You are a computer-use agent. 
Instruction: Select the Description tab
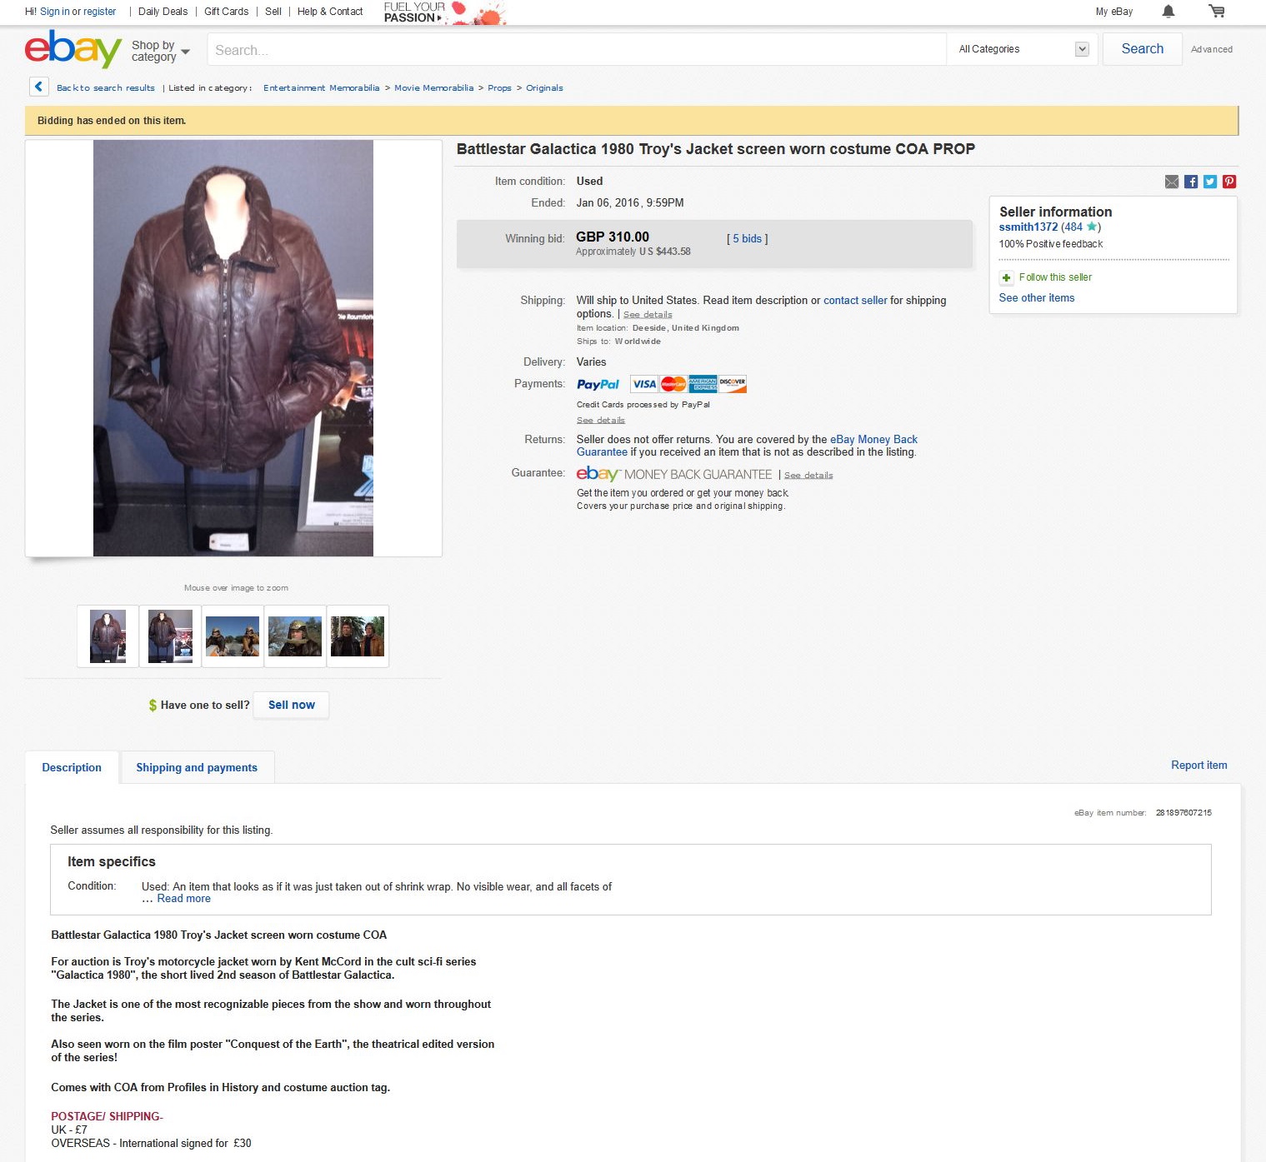(72, 767)
